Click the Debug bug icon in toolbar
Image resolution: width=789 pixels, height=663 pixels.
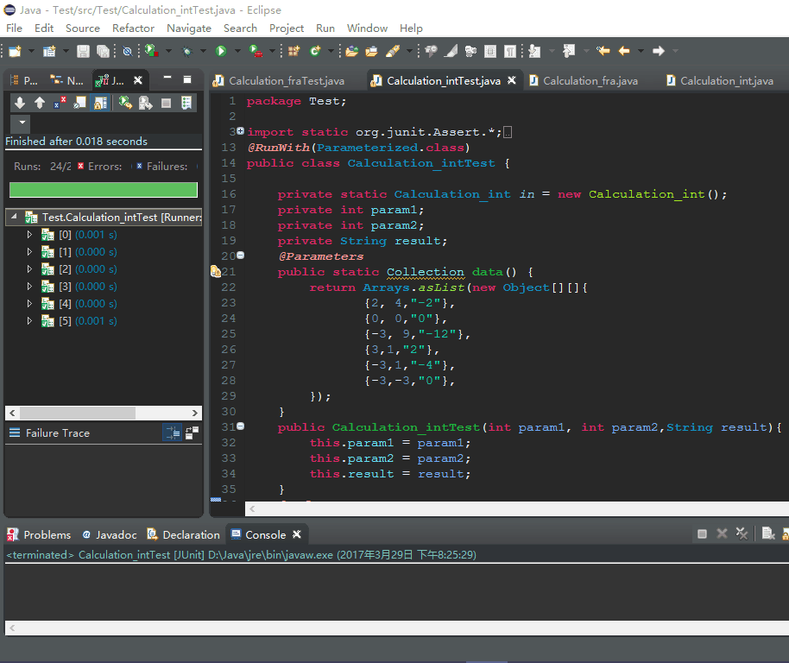[187, 51]
